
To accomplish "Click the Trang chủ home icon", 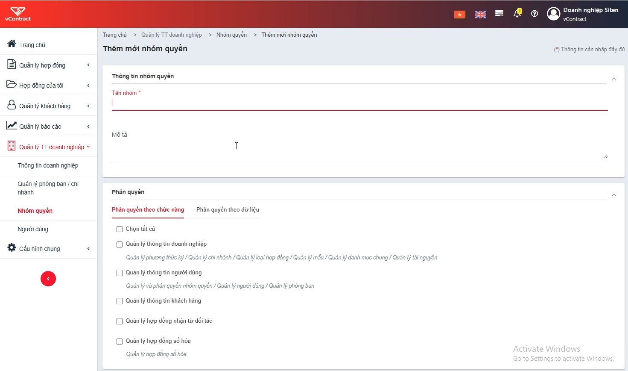I will tap(12, 44).
